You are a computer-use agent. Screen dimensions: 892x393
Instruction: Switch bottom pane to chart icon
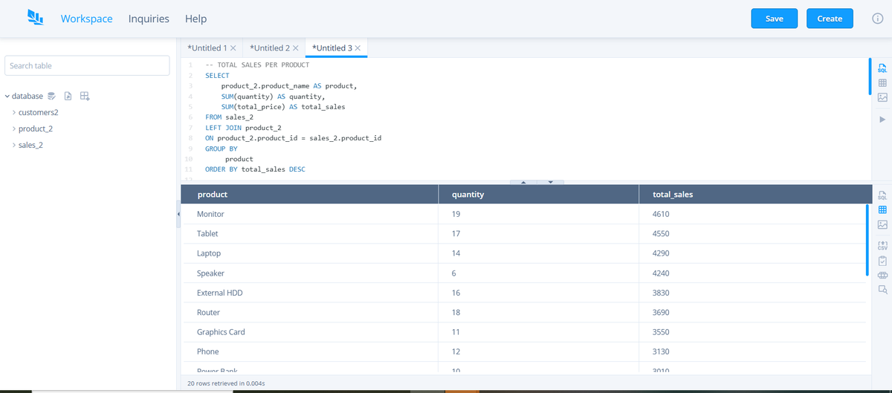coord(882,224)
